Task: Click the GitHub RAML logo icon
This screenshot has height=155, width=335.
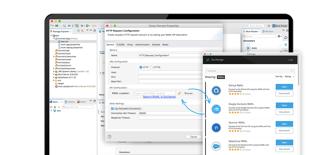Action: [216, 90]
